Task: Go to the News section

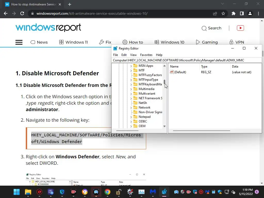Action: (x=39, y=42)
